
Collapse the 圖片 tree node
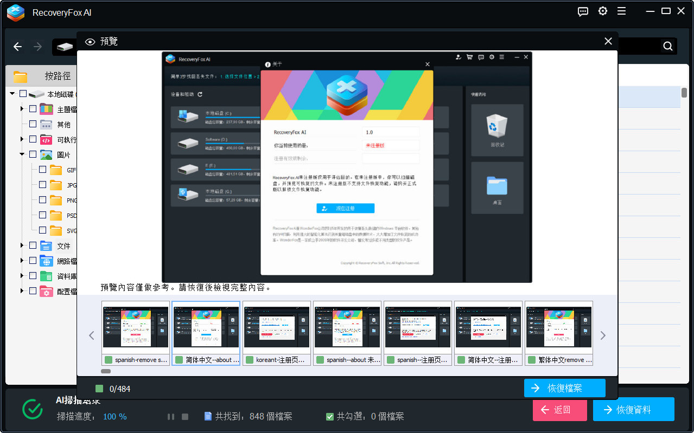click(22, 154)
